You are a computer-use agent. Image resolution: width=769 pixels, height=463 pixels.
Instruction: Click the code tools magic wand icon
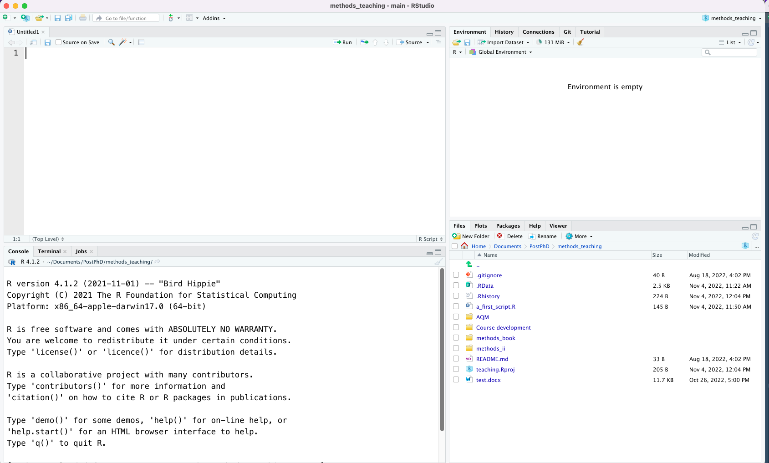pyautogui.click(x=122, y=42)
